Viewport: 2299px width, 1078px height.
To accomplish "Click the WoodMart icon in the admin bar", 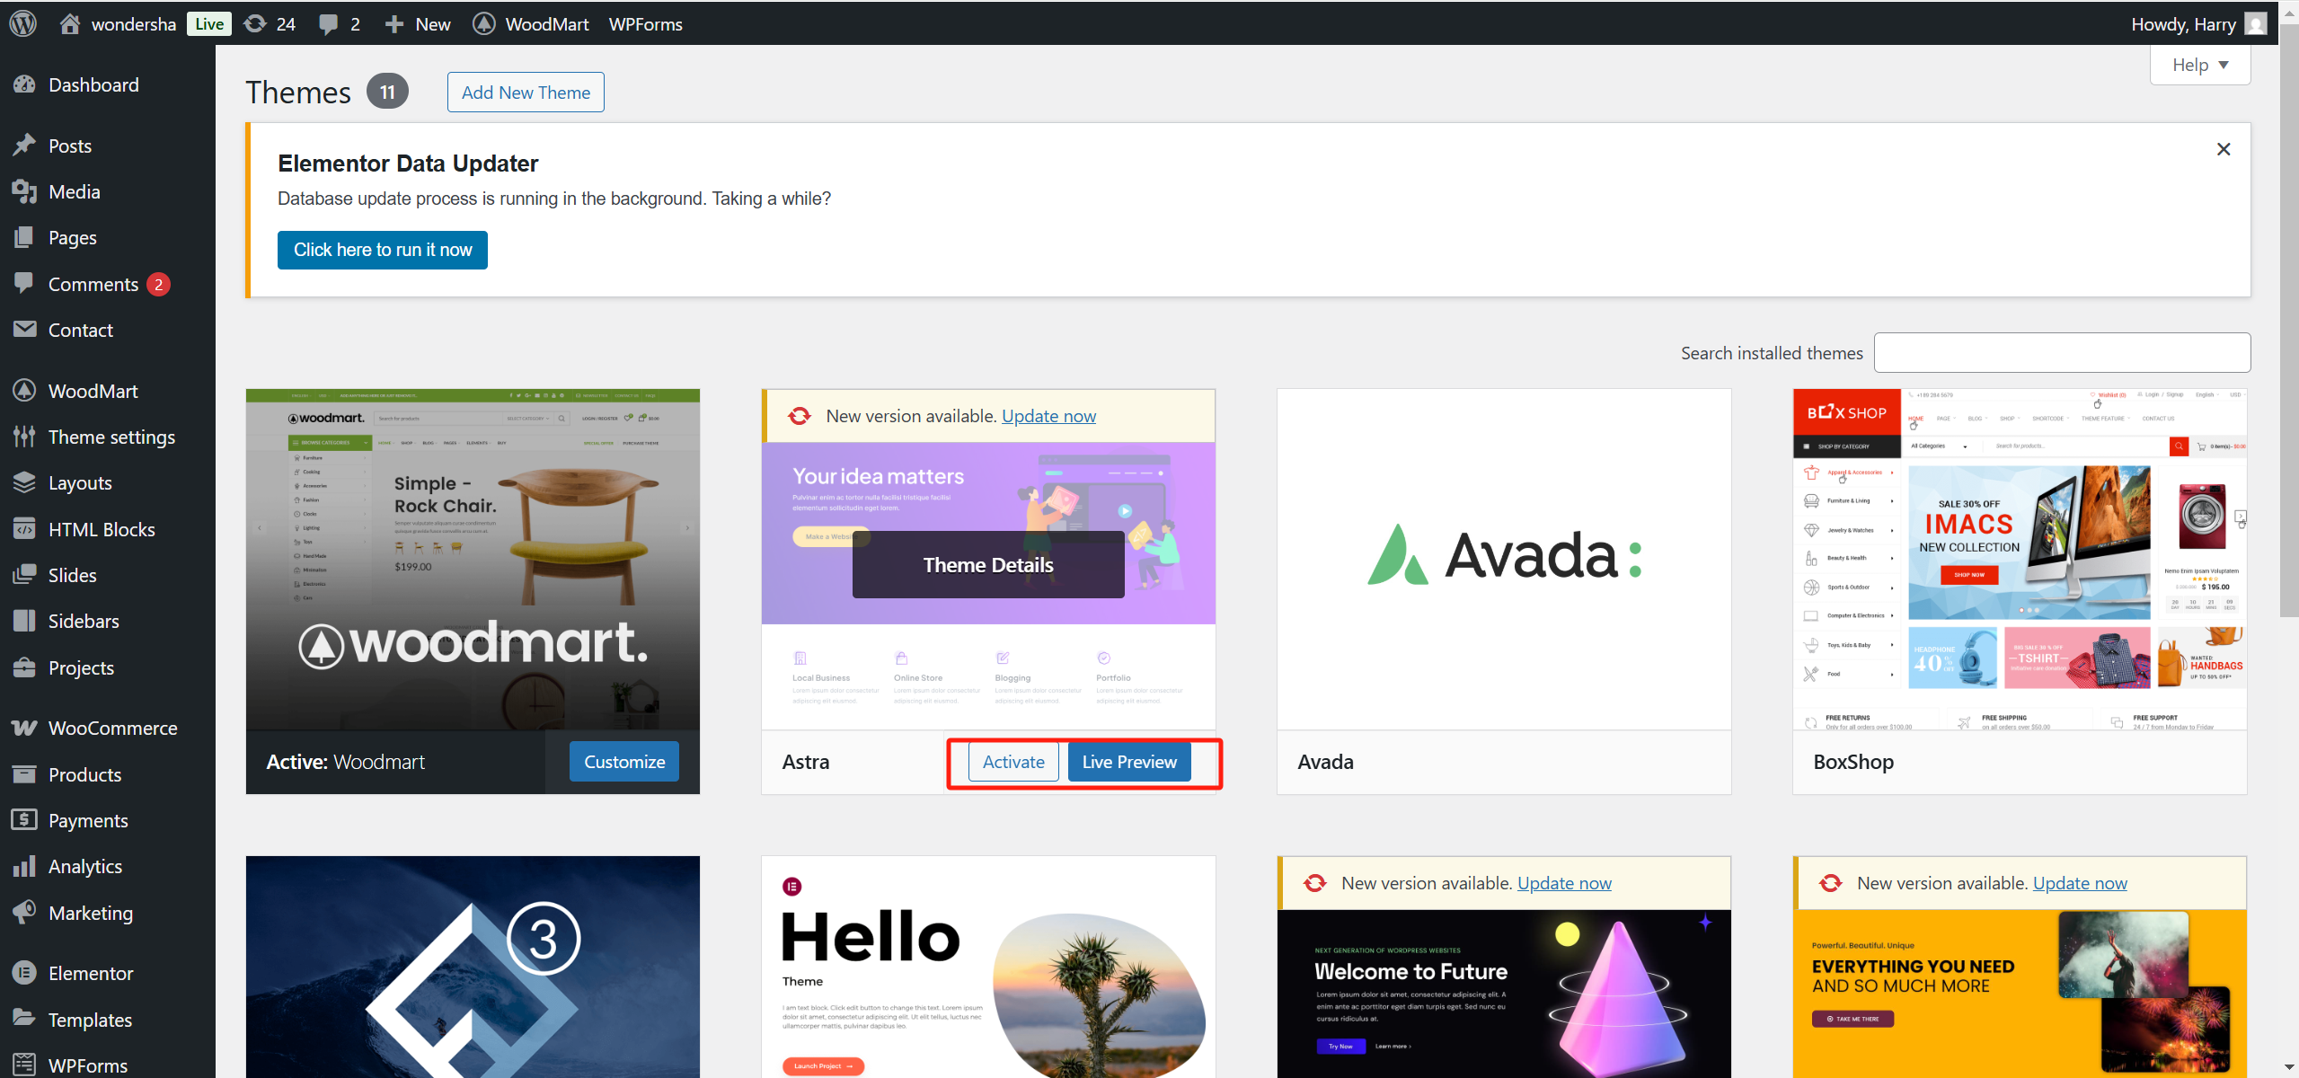I will click(x=484, y=23).
